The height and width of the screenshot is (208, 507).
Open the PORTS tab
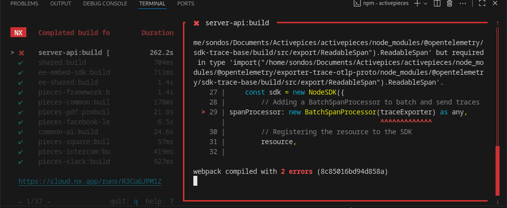tap(185, 3)
